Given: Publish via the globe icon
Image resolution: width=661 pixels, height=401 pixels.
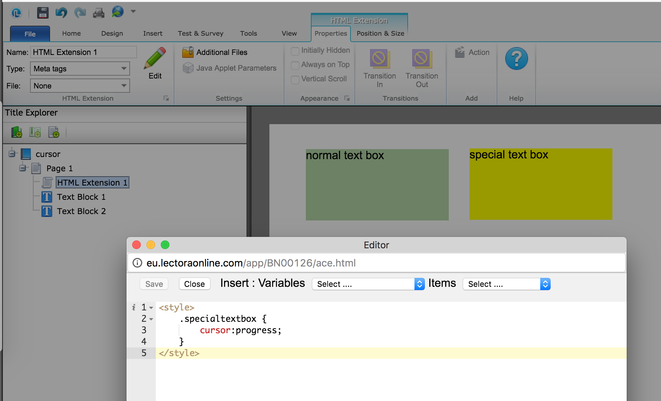Looking at the screenshot, I should 118,12.
